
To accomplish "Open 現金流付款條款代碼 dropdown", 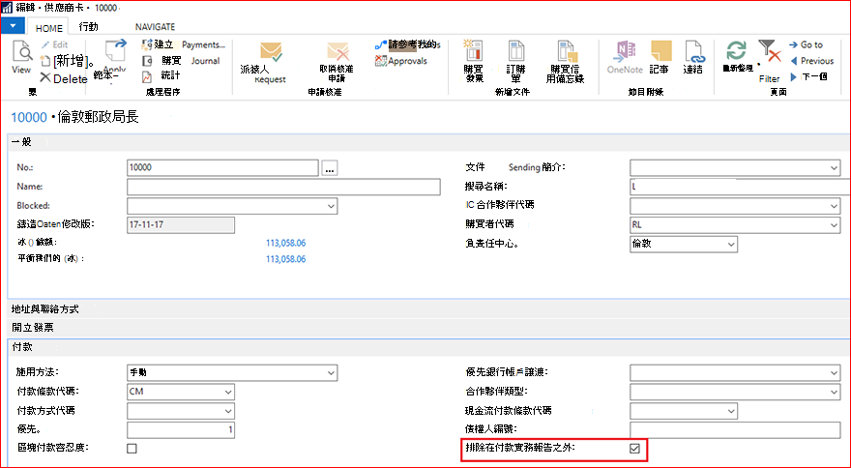I will click(x=731, y=411).
